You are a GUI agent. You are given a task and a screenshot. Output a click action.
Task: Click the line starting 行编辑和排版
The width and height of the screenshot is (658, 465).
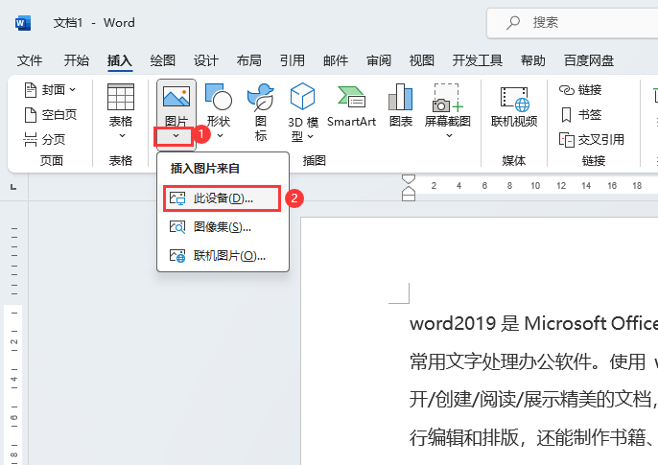pyautogui.click(x=533, y=438)
